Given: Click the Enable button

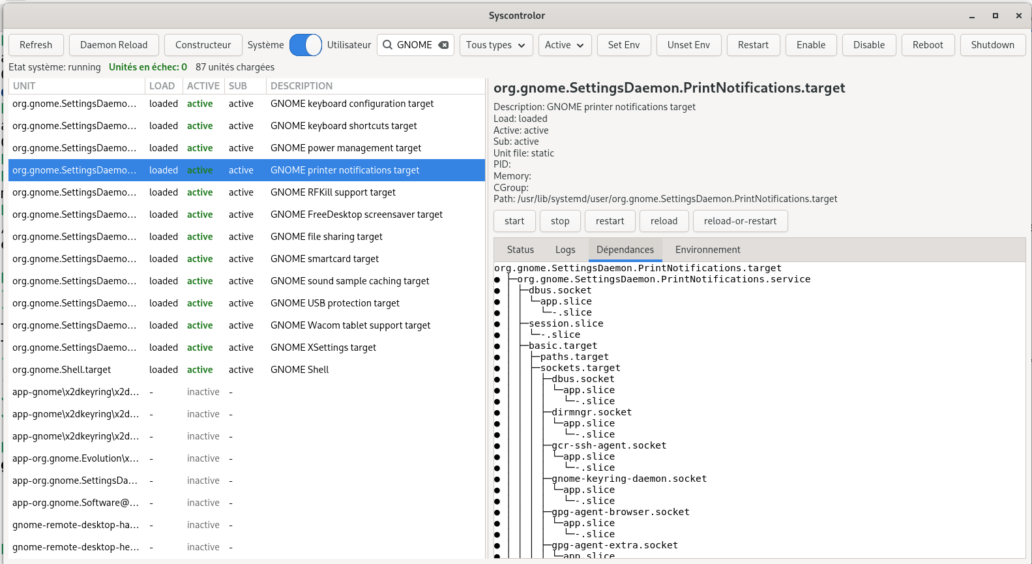Looking at the screenshot, I should [811, 45].
